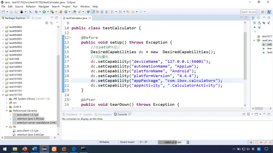Toggle Mark Occurrences highlighter button

(93, 12)
